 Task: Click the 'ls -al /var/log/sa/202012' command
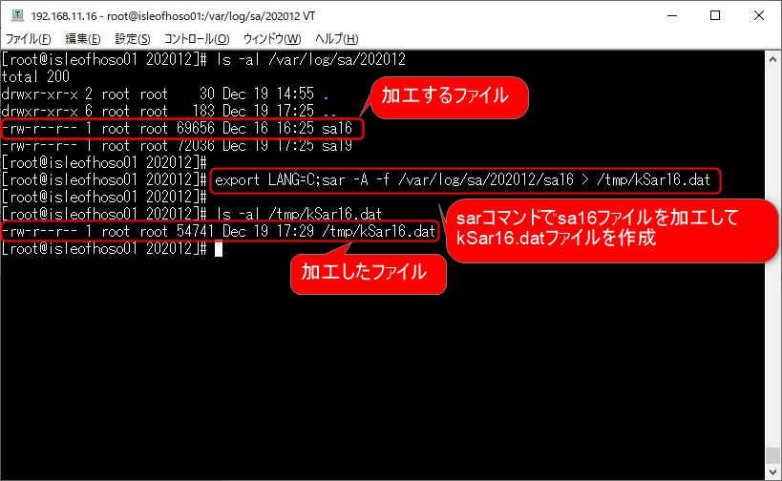coord(310,60)
